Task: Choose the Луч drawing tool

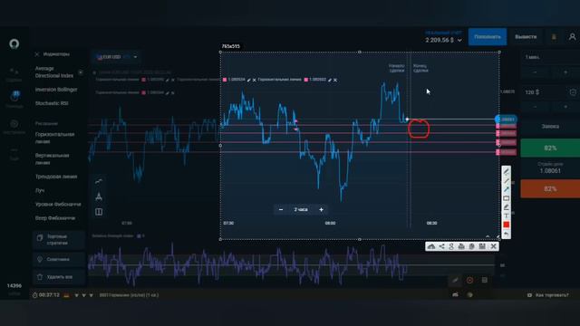Action: pos(40,190)
